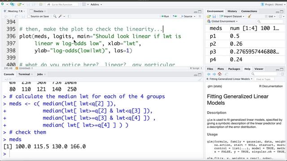
Task: Maximize the Console pane
Action: 200,75
